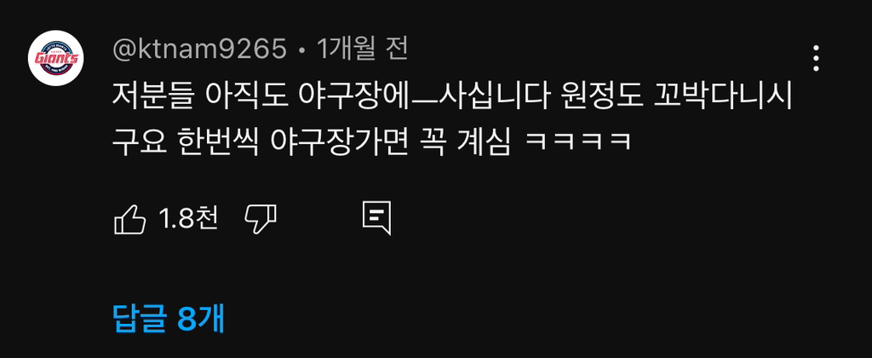Select the comment's first text line
The width and height of the screenshot is (872, 358).
tap(452, 99)
